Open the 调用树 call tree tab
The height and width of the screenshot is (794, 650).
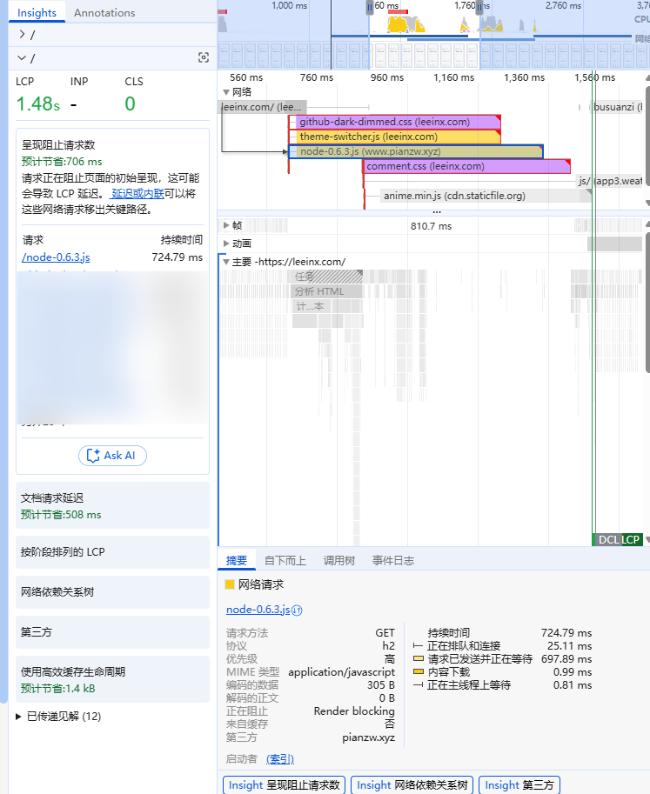click(338, 561)
